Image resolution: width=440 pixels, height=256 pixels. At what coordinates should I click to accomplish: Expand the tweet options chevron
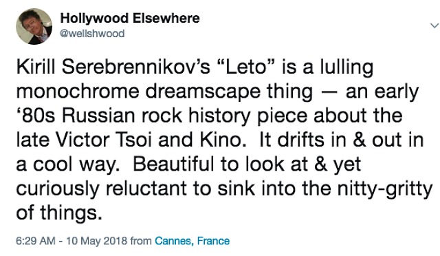434,25
